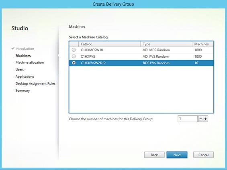
Task: Click the RDS PVS Random type cell
Action: (156, 63)
